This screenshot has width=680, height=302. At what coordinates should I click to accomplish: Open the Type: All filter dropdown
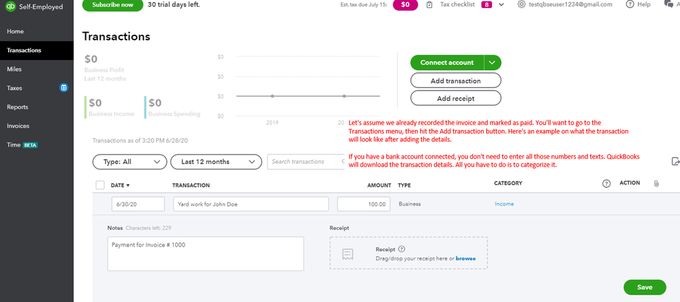click(x=129, y=162)
